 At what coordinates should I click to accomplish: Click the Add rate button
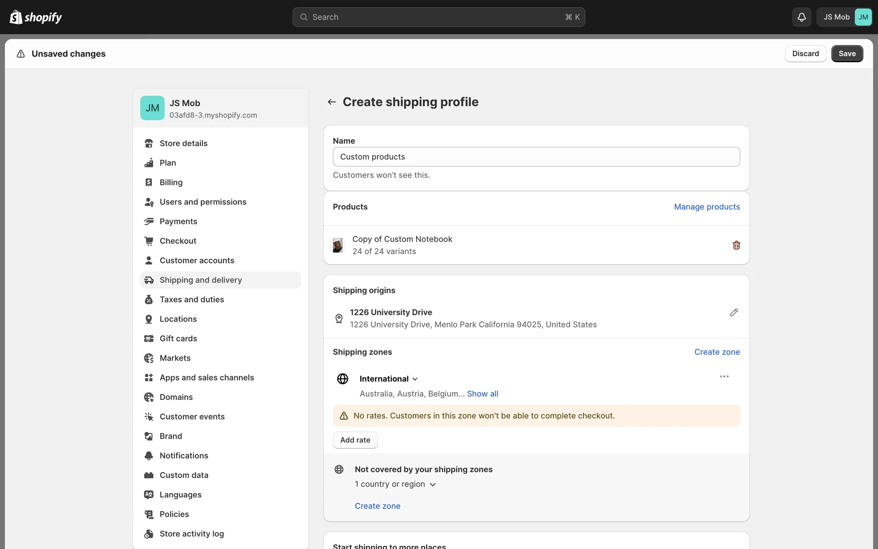point(355,440)
